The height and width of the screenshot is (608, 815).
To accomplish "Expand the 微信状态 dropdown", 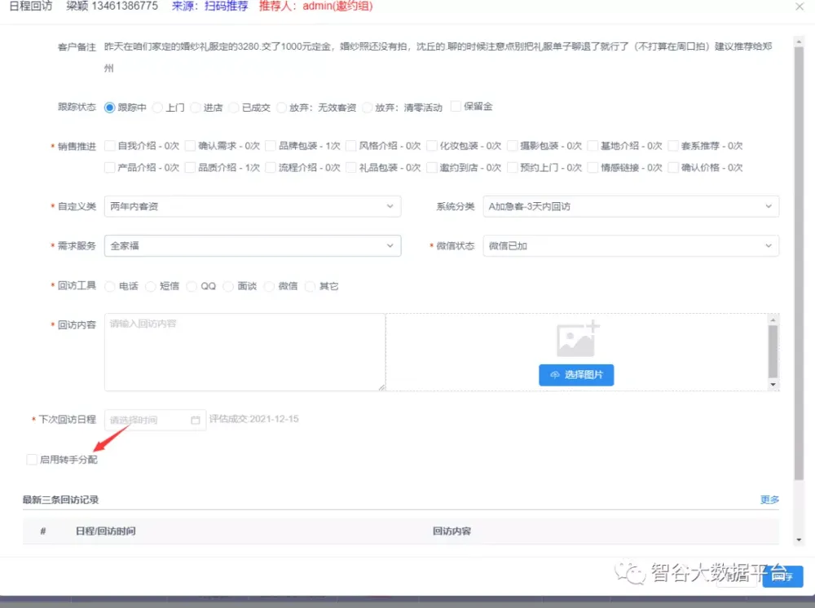I will tap(630, 245).
